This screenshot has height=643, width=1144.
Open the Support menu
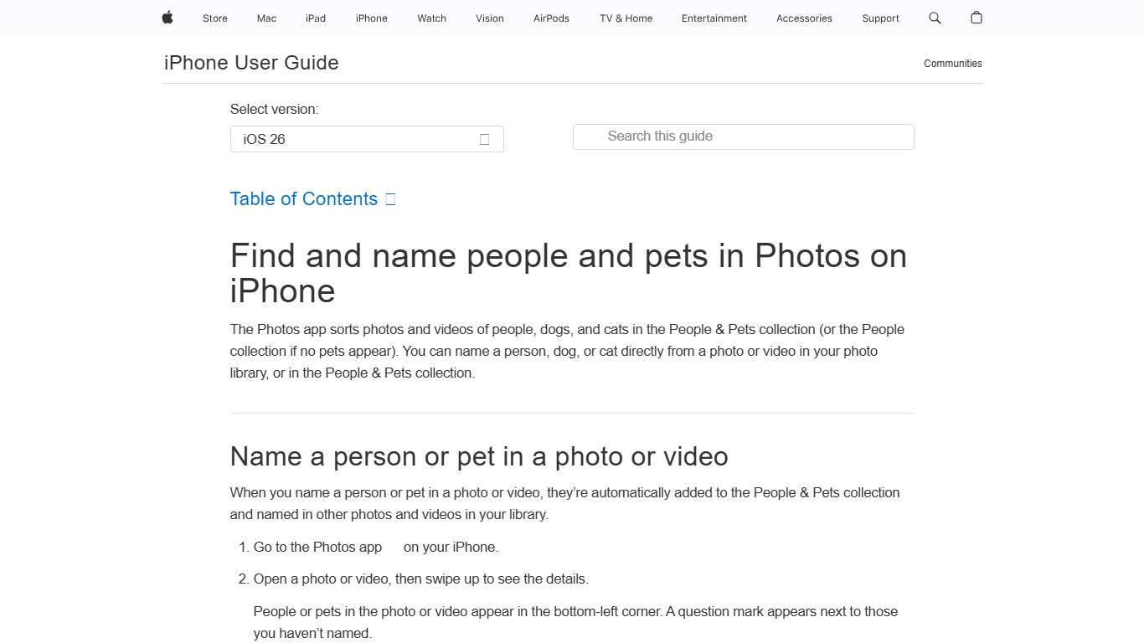point(880,18)
